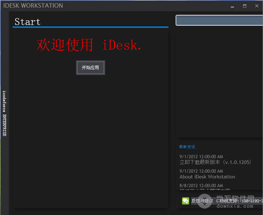The image size is (263, 215).
Task: Select the 8/8/2012 12:00:00 AM news entry
Action: click(201, 186)
